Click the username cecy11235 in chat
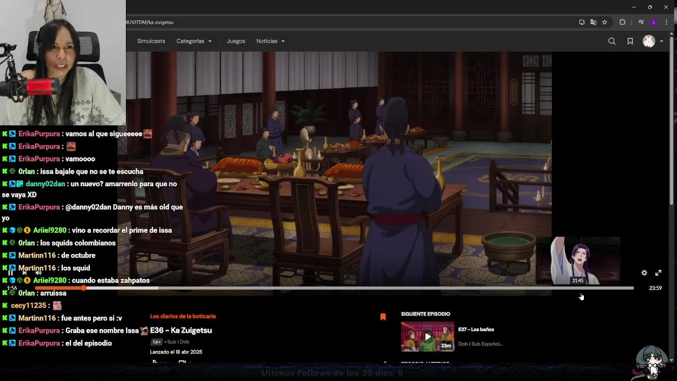The width and height of the screenshot is (677, 381). tap(29, 306)
